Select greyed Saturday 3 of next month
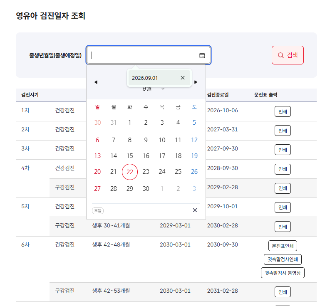Screen dimensions: 320x306 [x=194, y=189]
